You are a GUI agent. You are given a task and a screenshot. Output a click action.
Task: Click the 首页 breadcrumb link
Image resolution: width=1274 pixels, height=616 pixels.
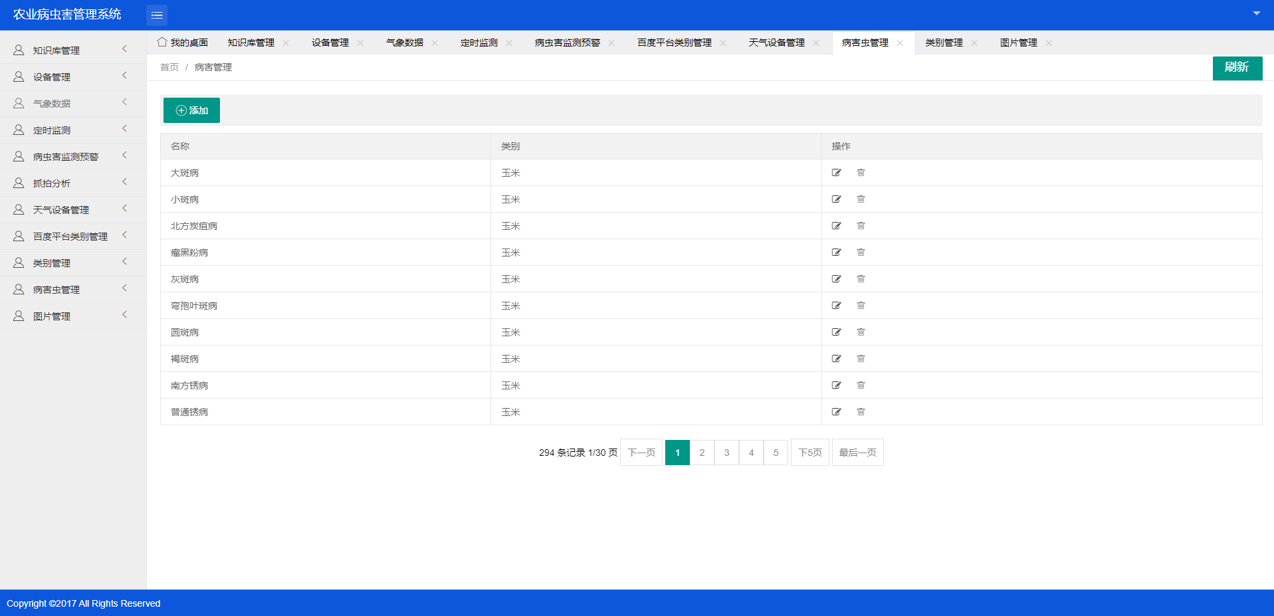pyautogui.click(x=169, y=67)
